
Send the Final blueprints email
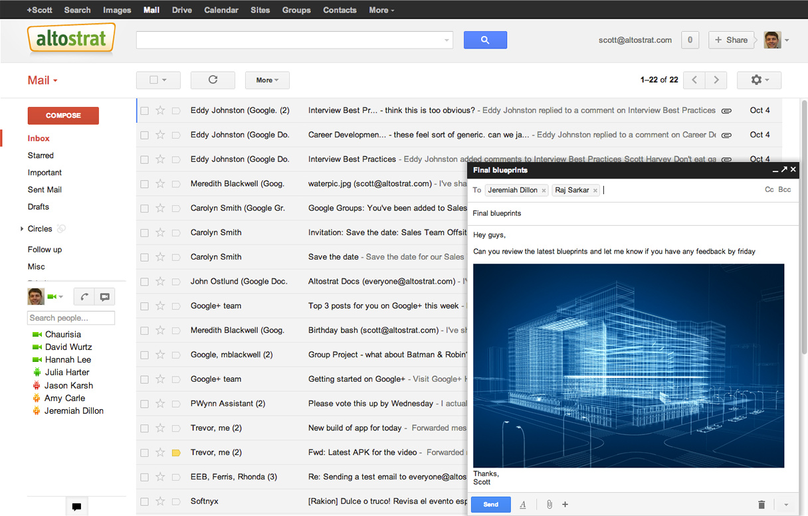coord(490,505)
